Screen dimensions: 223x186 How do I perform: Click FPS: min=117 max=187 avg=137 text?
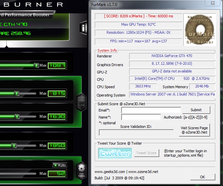click(x=139, y=41)
